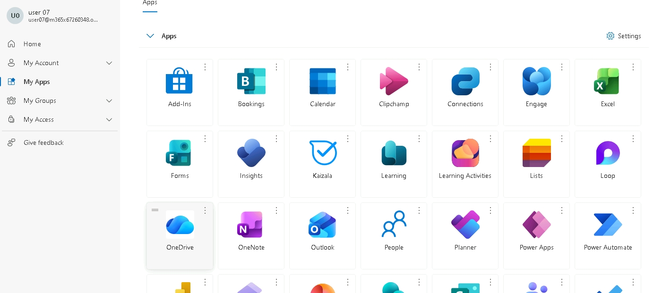Open the Engage app icon

pos(537,81)
